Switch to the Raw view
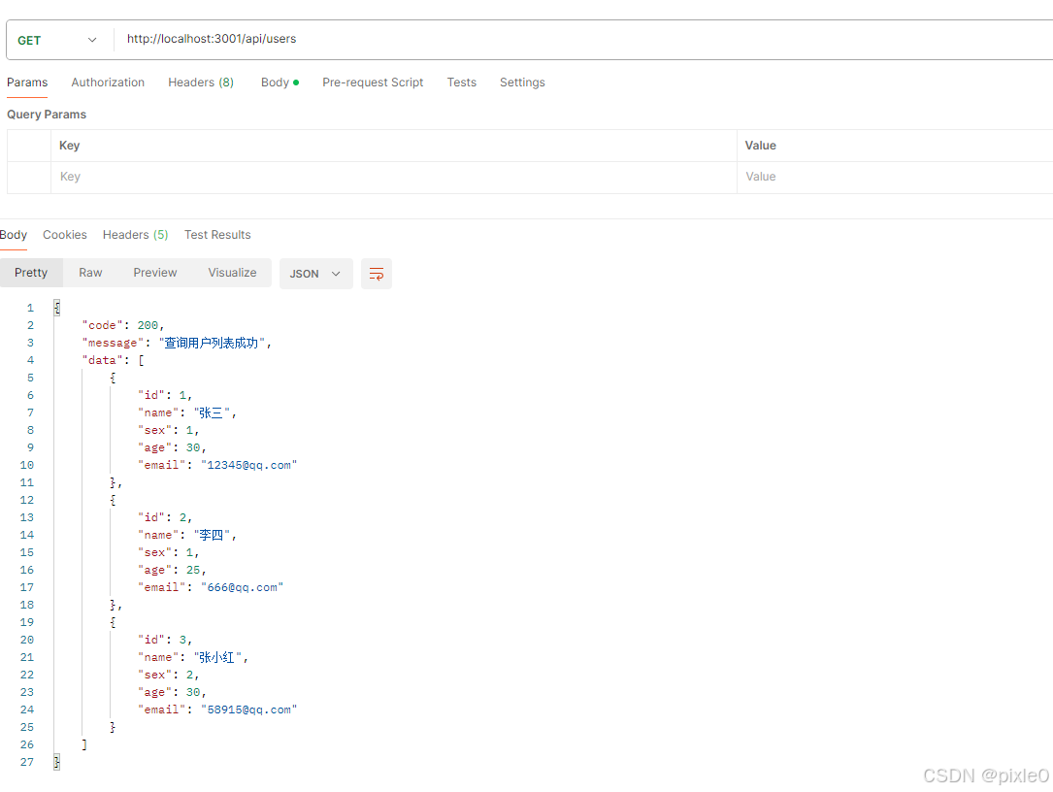Image resolution: width=1053 pixels, height=792 pixels. pos(90,273)
